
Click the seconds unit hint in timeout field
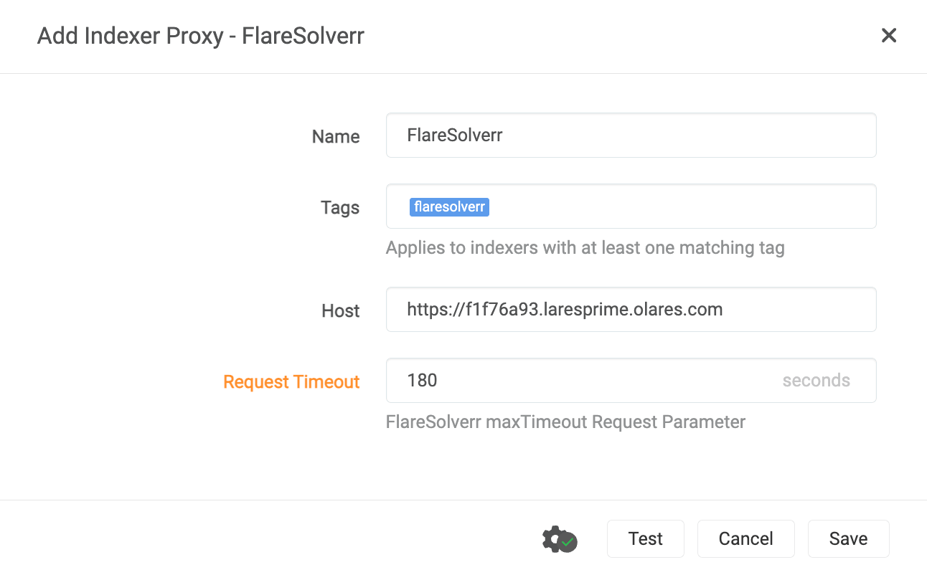click(x=816, y=380)
